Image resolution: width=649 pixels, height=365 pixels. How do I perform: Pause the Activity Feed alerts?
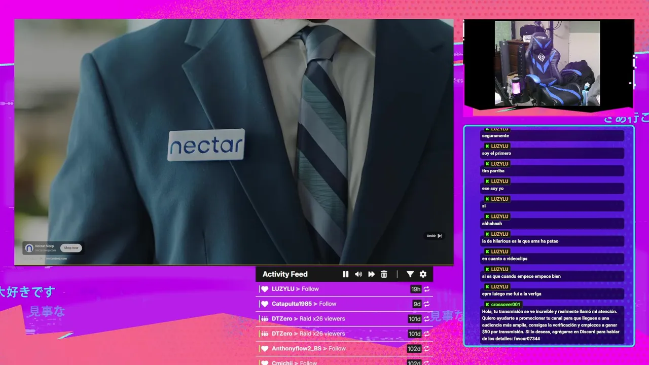tap(345, 274)
